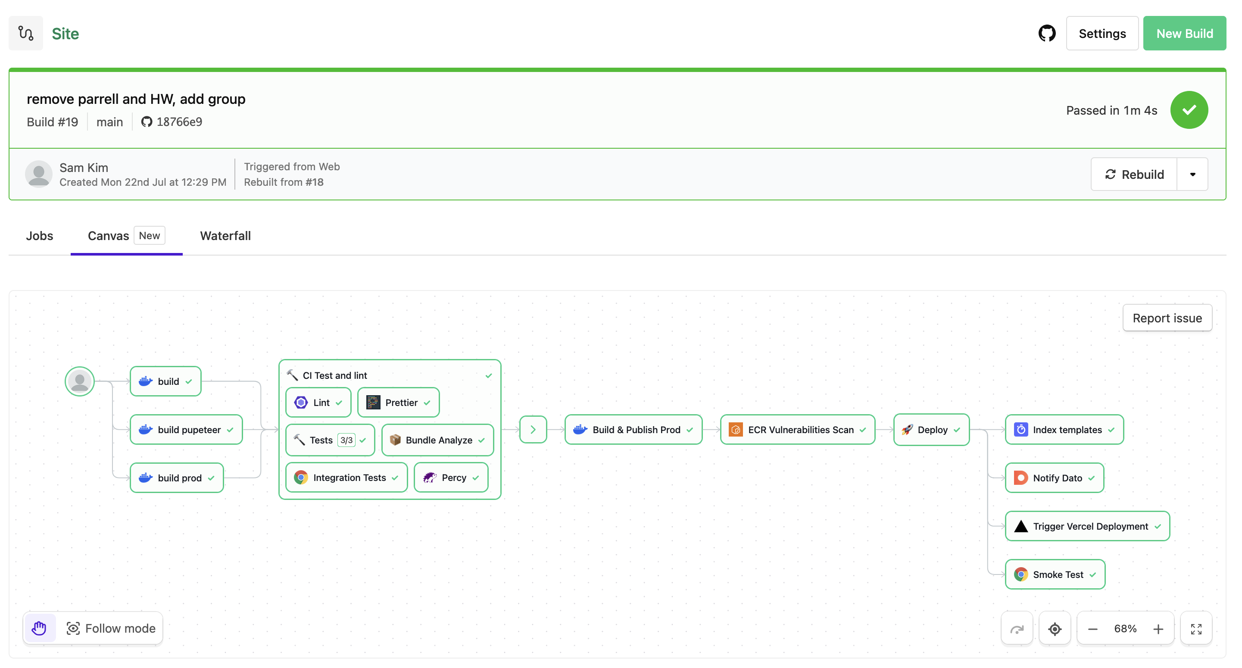Select the pan hand tool
Screen dimensions: 1242x668
pyautogui.click(x=40, y=628)
